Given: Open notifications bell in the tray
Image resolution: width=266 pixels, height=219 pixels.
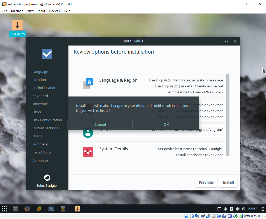Looking at the screenshot, I should point(226,209).
